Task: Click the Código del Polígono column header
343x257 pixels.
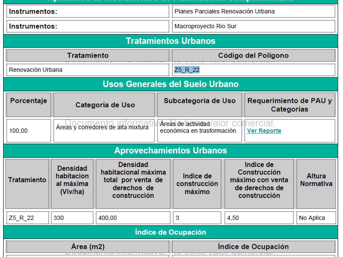Action: [x=254, y=55]
